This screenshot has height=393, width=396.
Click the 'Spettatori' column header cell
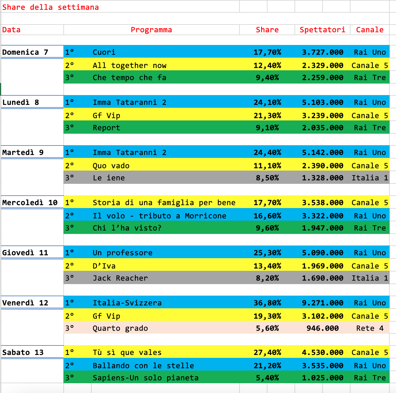(x=322, y=30)
